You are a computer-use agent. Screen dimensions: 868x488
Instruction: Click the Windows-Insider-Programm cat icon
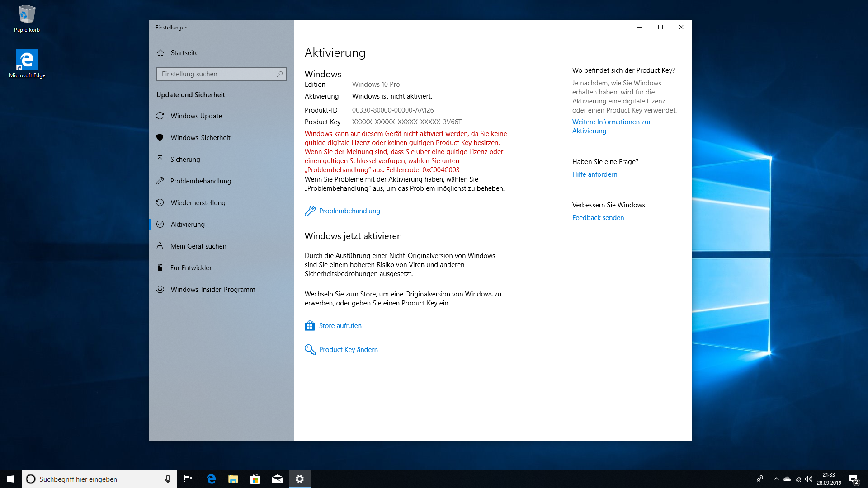(160, 290)
